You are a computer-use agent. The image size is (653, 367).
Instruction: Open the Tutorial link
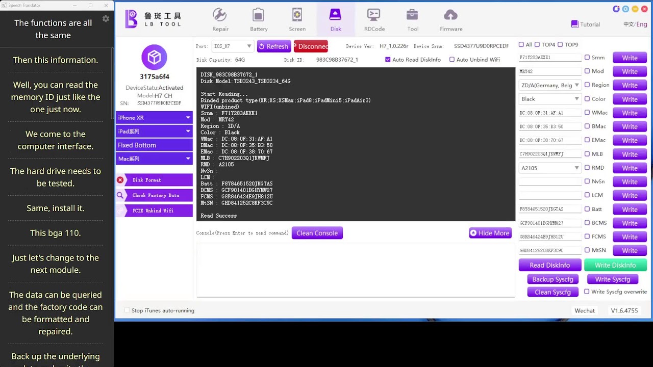point(586,24)
